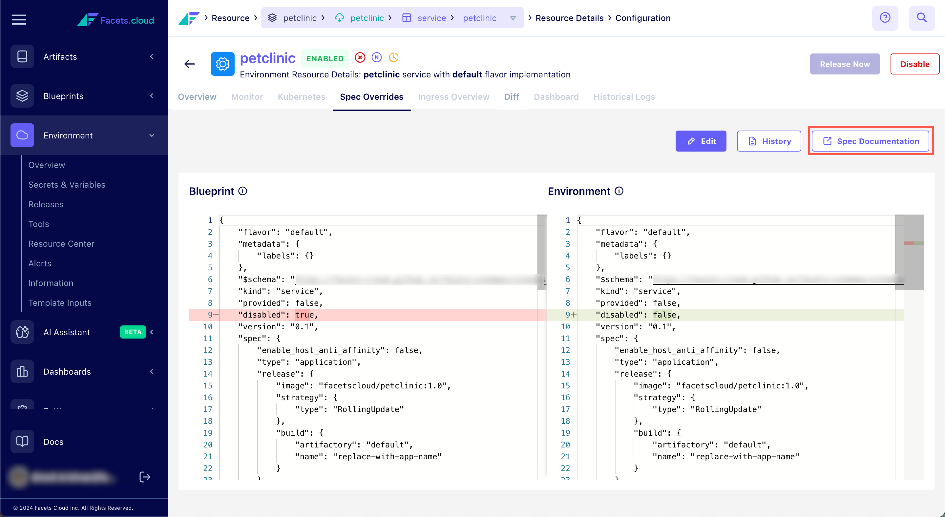Open the Dashboard tab
The width and height of the screenshot is (945, 517).
(x=556, y=97)
